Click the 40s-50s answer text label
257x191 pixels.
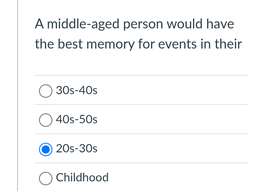point(76,119)
